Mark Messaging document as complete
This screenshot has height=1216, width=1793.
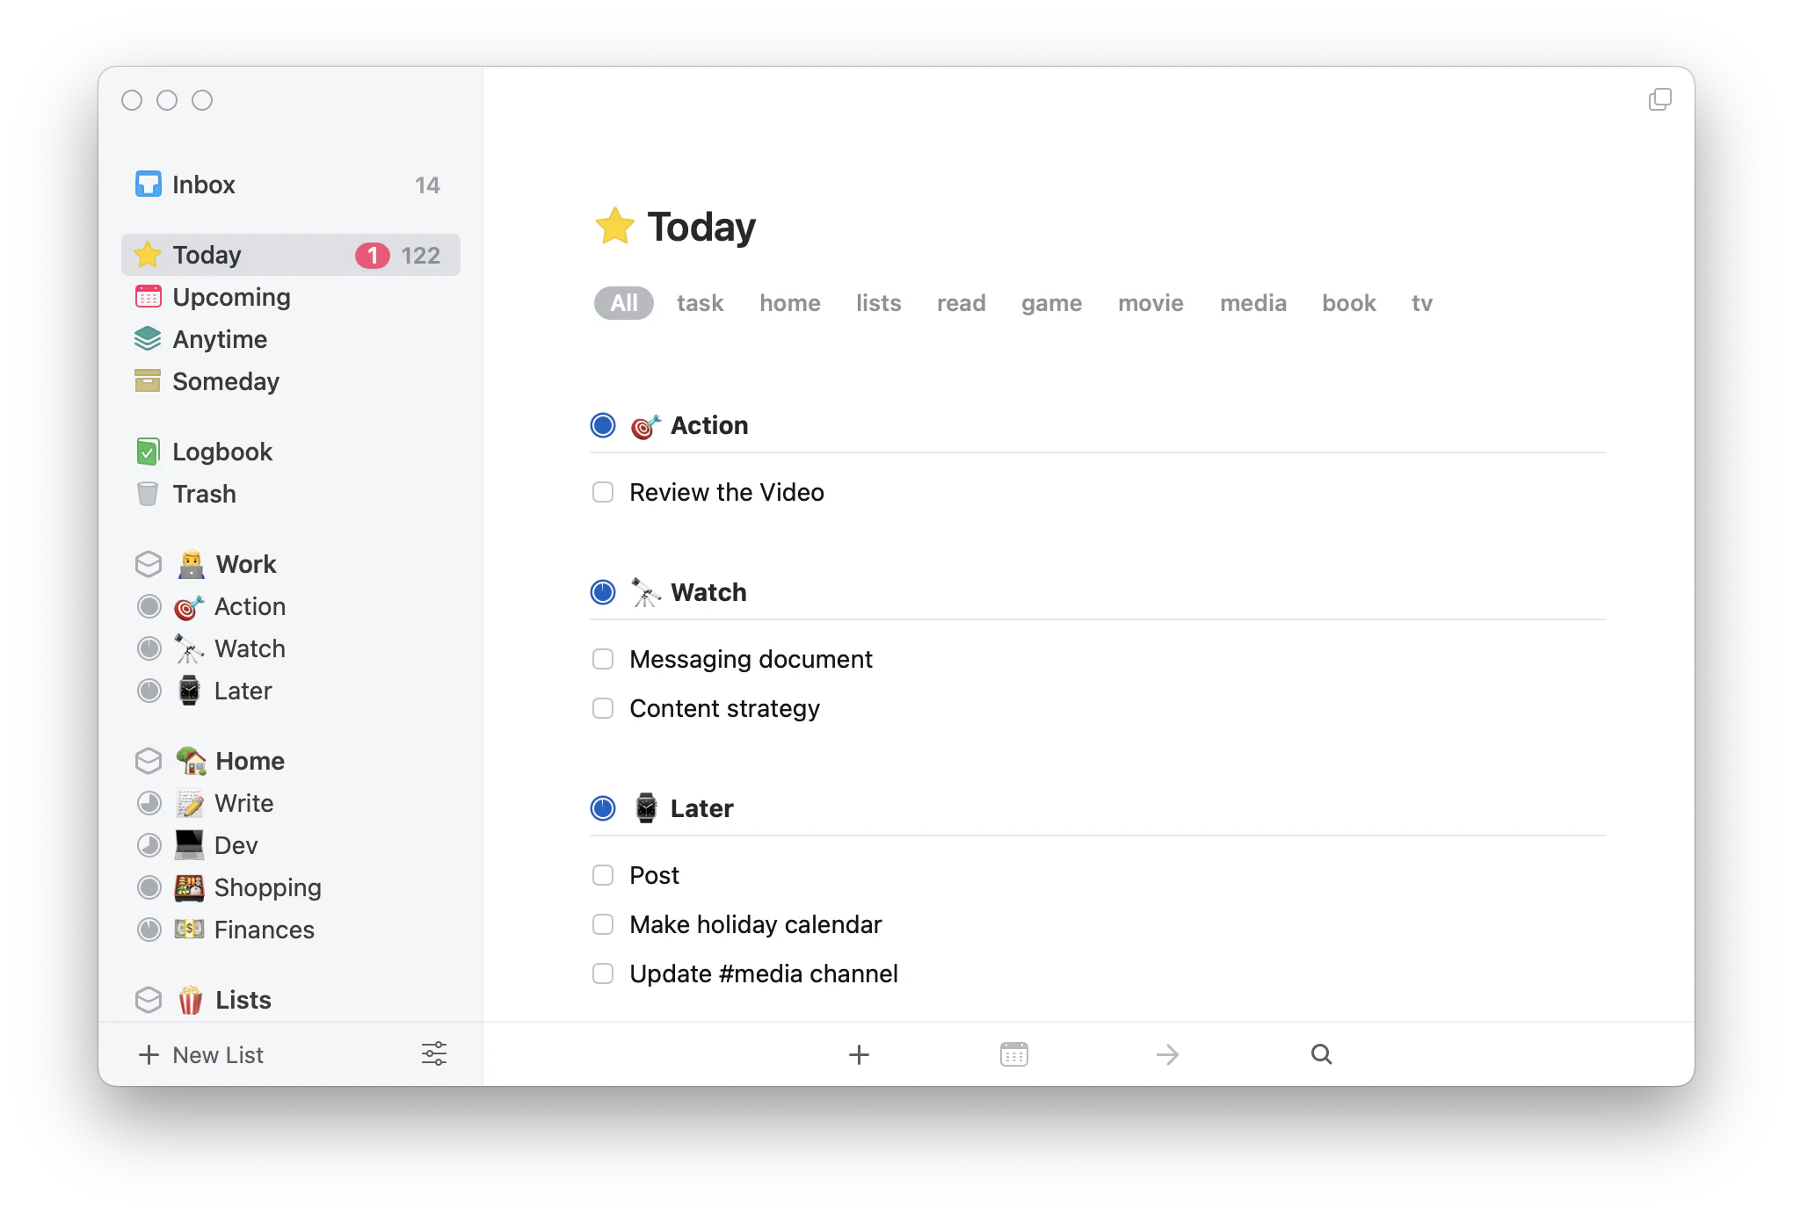(x=603, y=659)
